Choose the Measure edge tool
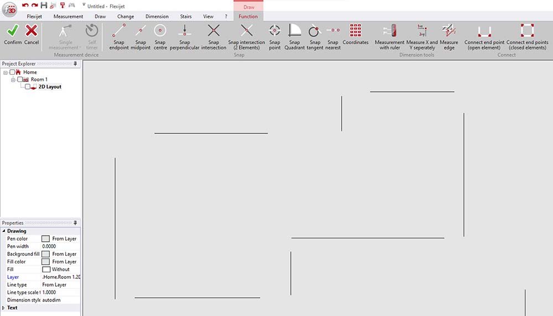 [449, 37]
